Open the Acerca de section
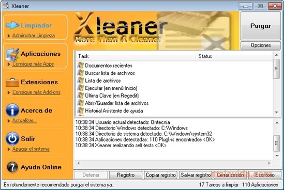 point(36,110)
